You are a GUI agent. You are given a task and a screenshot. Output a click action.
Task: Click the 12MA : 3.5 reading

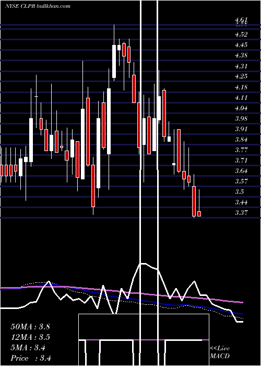(30, 337)
